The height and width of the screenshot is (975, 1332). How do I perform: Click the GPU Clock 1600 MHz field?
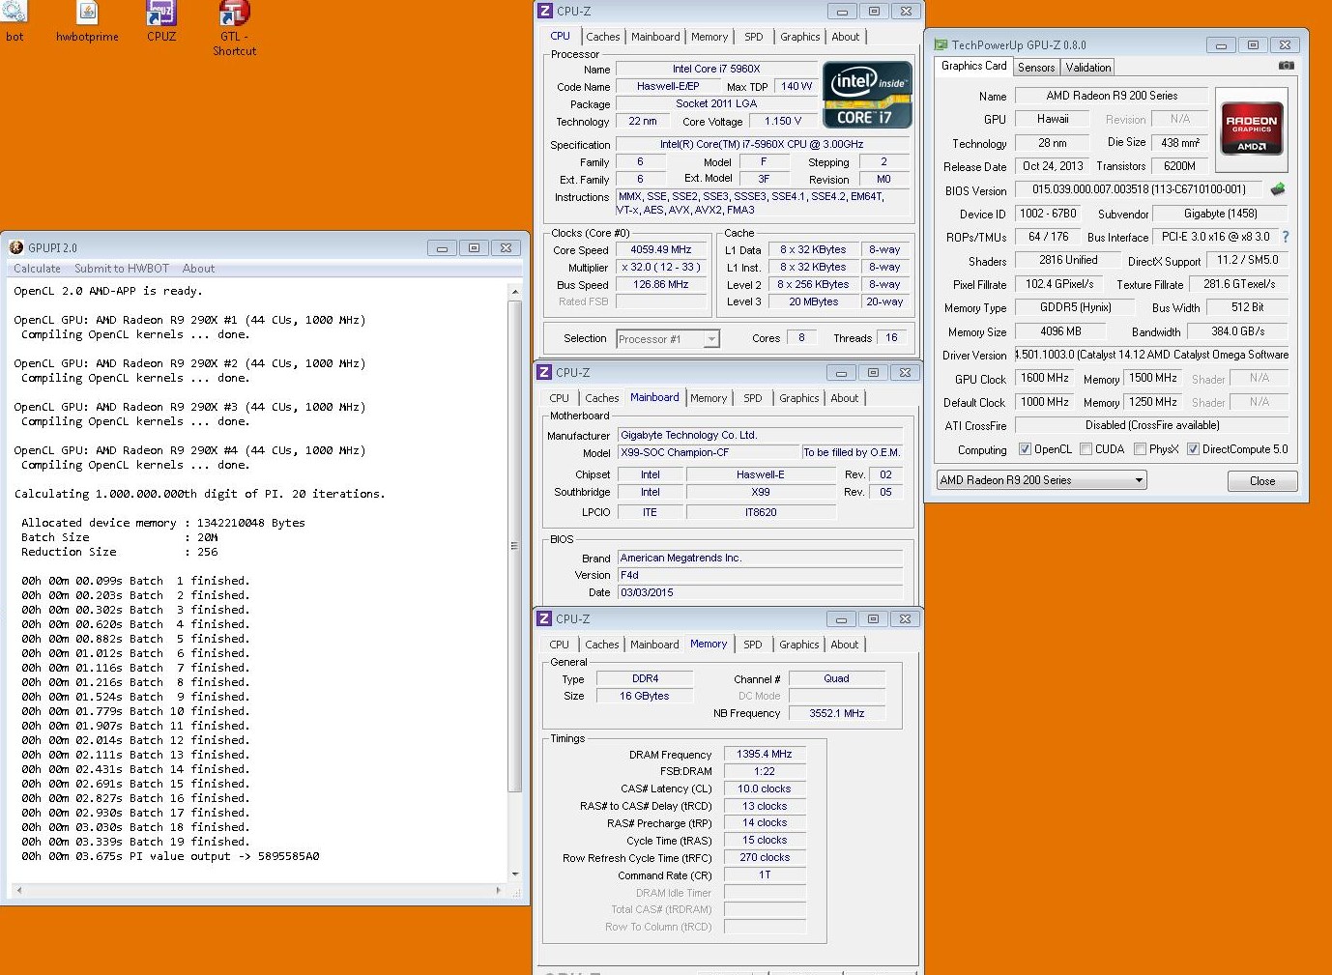click(1045, 378)
